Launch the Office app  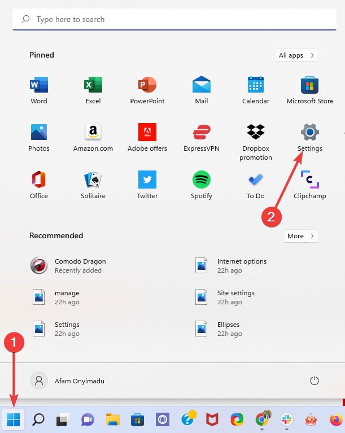coord(38,185)
